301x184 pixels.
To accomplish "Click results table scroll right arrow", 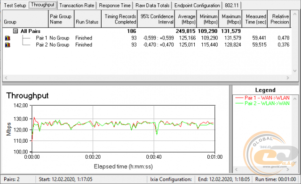I will [x=288, y=78].
